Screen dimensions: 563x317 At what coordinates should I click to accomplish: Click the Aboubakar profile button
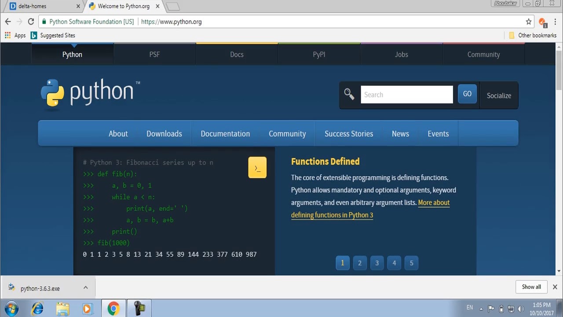coord(506,4)
